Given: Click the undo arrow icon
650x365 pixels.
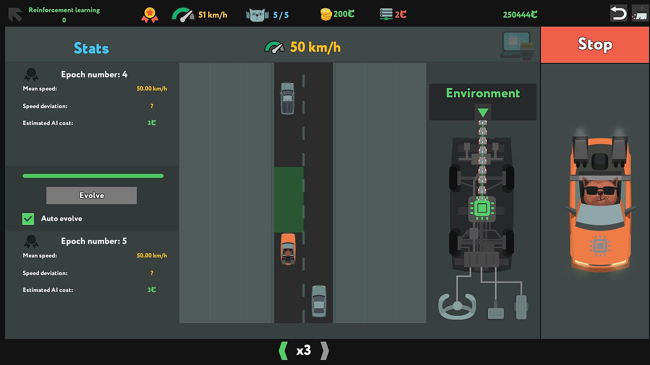Looking at the screenshot, I should [618, 14].
